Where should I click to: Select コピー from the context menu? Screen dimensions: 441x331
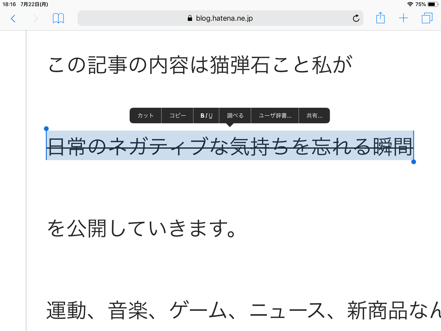pos(177,115)
